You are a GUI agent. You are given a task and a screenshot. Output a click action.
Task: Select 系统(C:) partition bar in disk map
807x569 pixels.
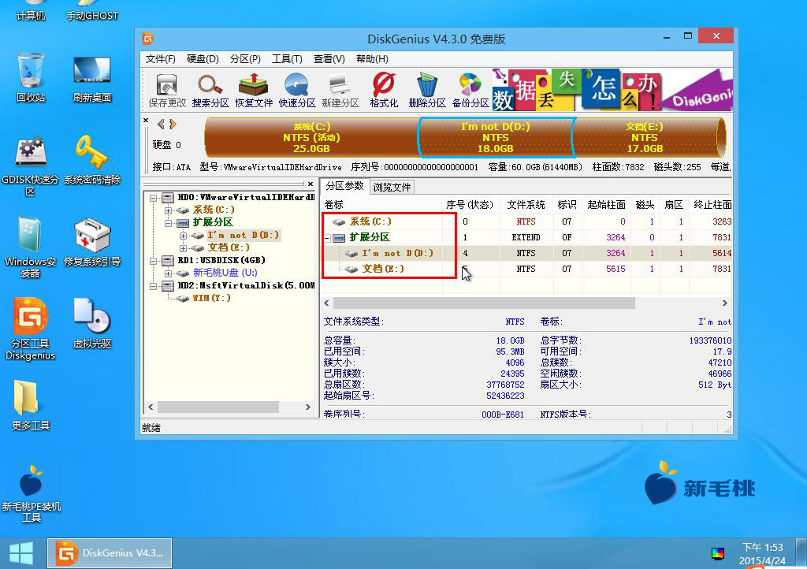(311, 137)
